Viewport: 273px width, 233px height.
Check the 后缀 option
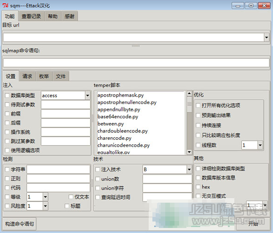7,123
